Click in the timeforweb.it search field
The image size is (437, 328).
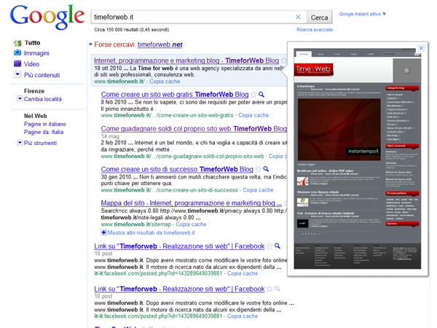pos(189,16)
